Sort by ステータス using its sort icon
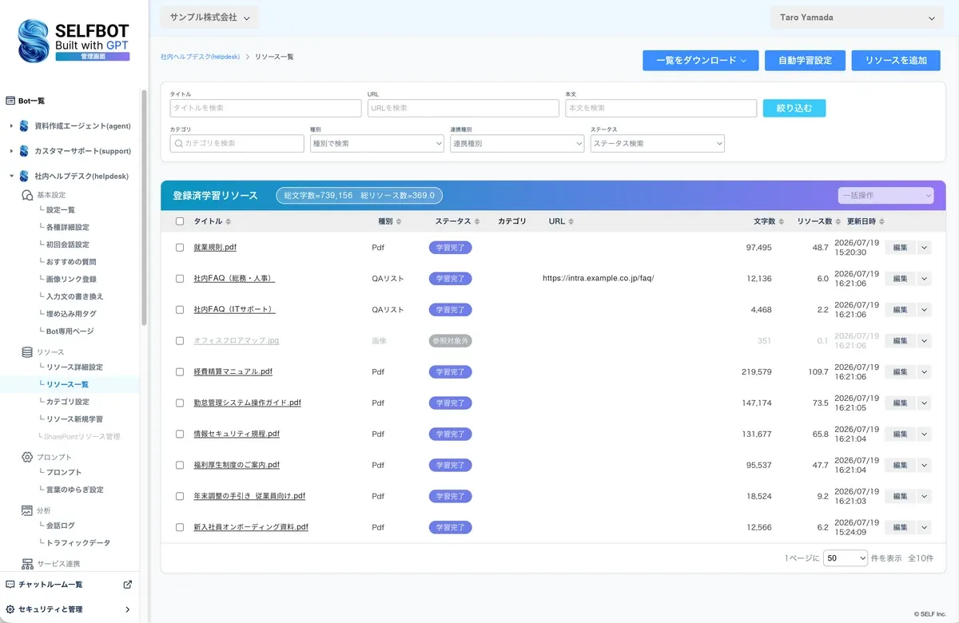Viewport: 959px width, 623px height. coord(478,222)
